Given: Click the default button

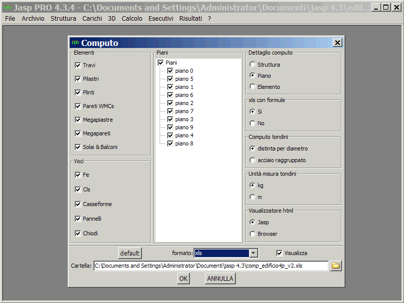Looking at the screenshot, I should coord(130,253).
